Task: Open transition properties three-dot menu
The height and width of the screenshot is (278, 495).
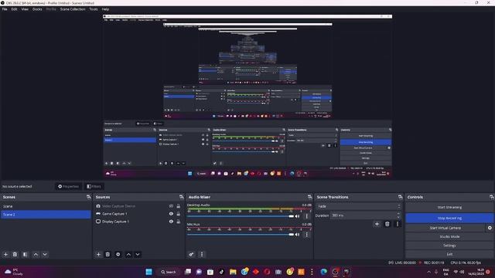Action: 398,224
